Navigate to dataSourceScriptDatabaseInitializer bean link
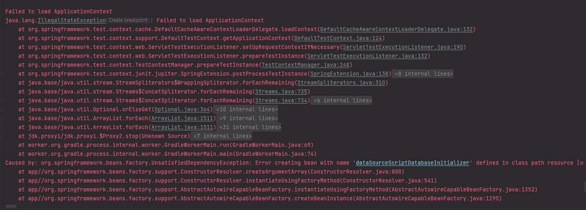 click(x=413, y=163)
